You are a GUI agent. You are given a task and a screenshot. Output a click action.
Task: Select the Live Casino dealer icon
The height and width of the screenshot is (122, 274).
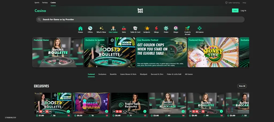(113, 28)
